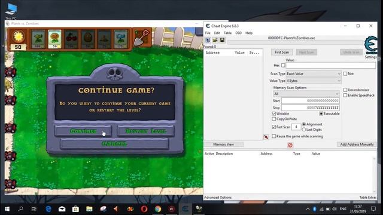Open File Explorer from the taskbar

(89, 209)
